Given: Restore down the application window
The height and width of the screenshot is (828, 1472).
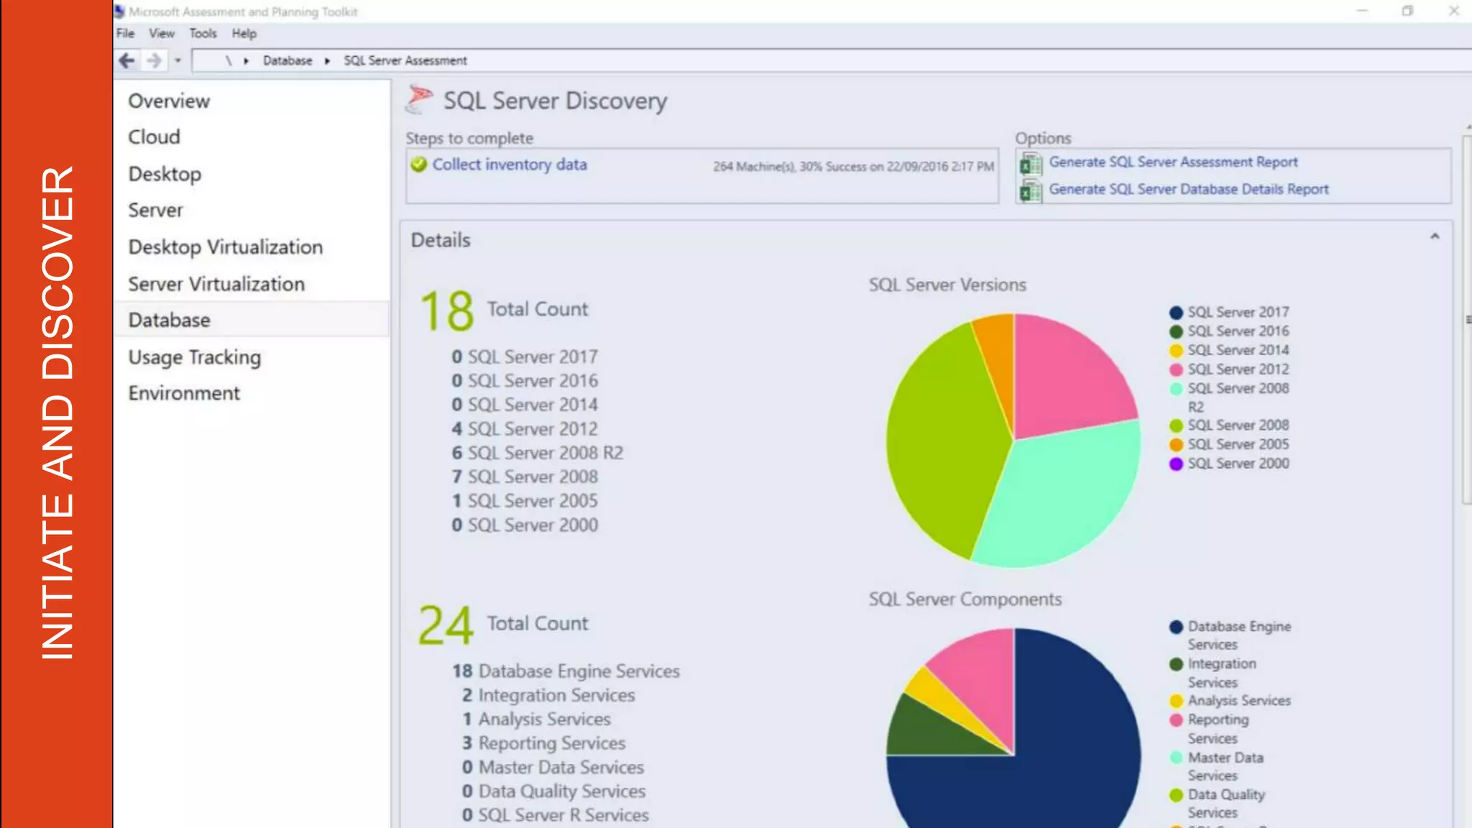Looking at the screenshot, I should coord(1407,11).
